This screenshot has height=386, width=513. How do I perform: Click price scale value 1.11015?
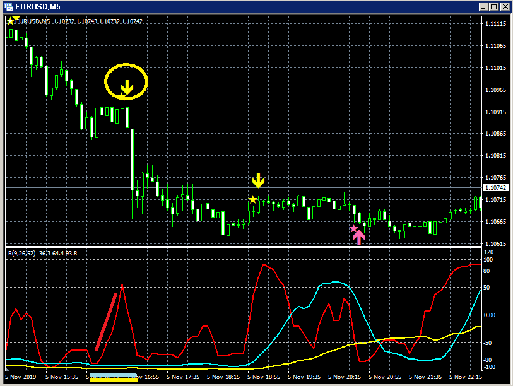[x=495, y=68]
